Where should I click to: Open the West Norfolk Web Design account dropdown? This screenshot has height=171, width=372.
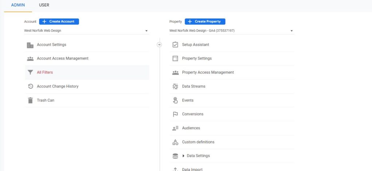86,31
